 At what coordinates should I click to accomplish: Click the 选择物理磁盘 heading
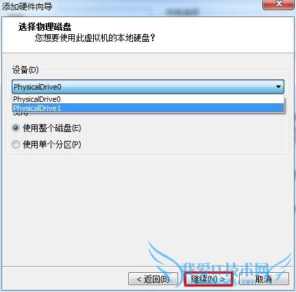click(x=45, y=27)
